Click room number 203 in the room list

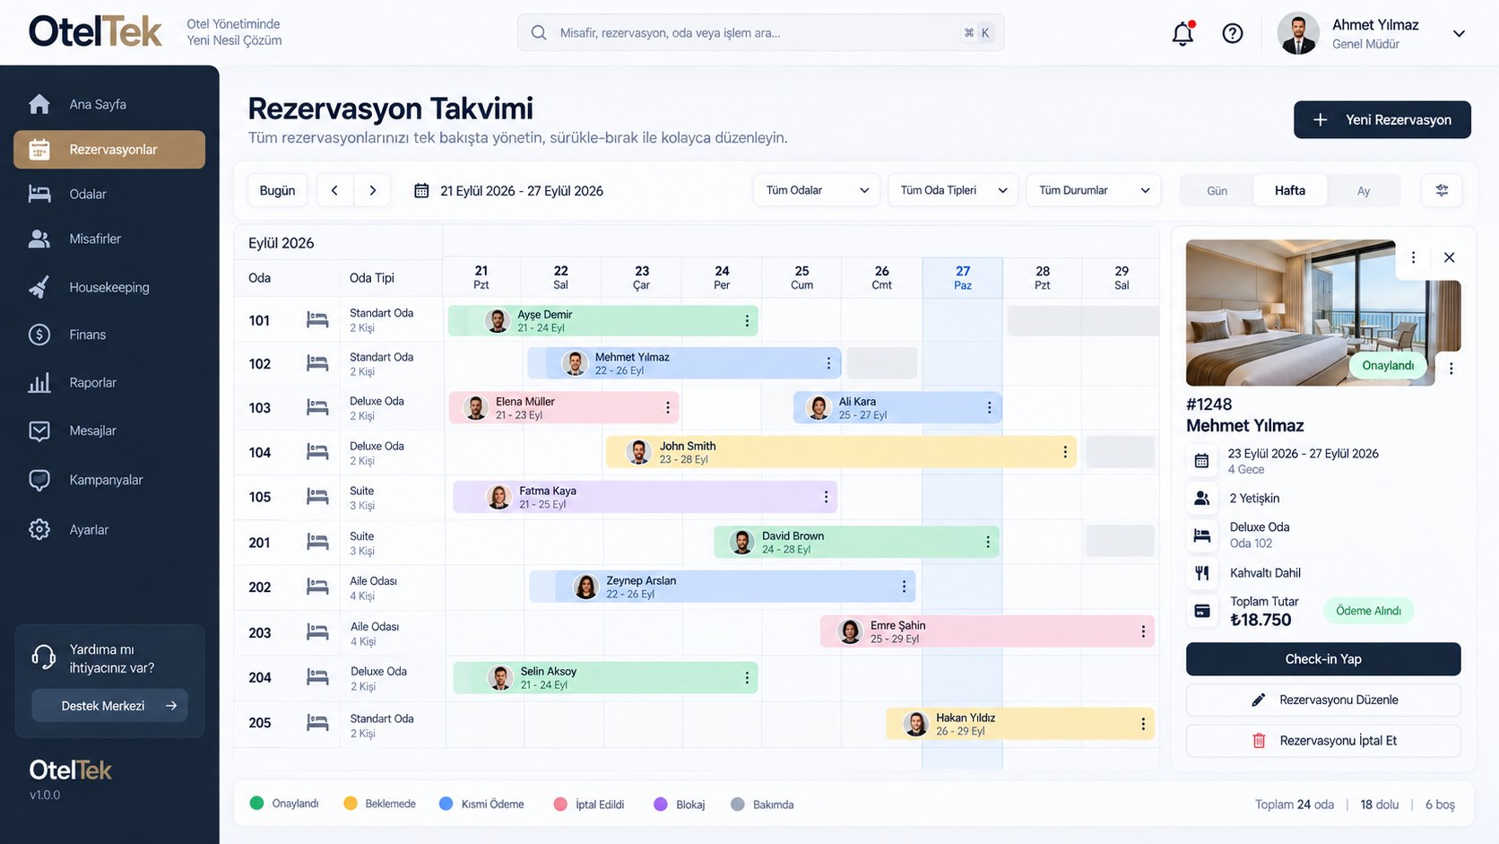click(260, 633)
